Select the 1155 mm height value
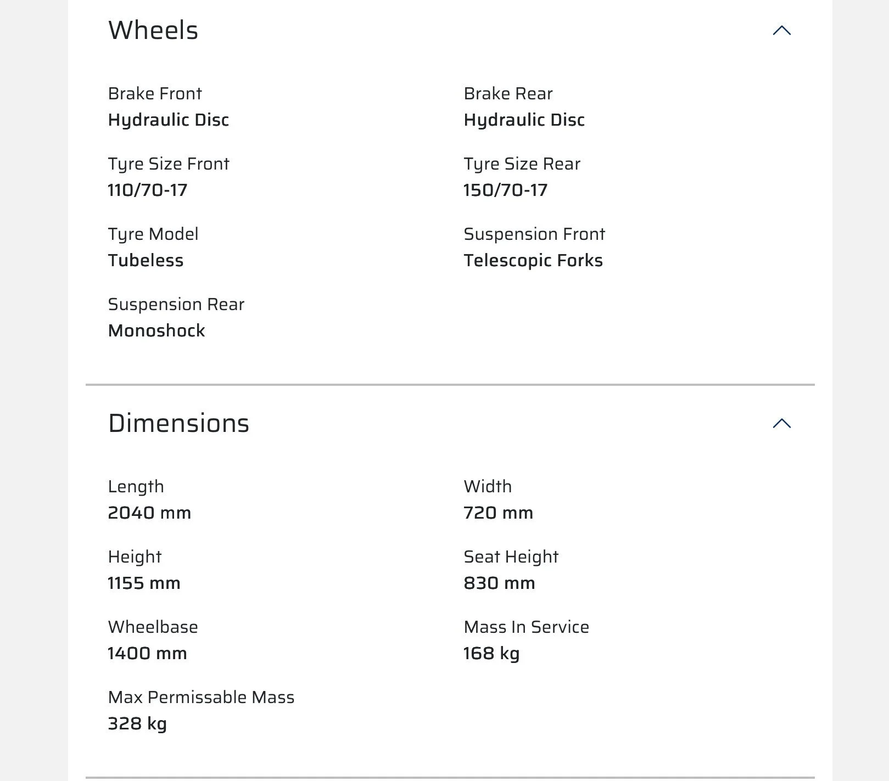 [144, 583]
